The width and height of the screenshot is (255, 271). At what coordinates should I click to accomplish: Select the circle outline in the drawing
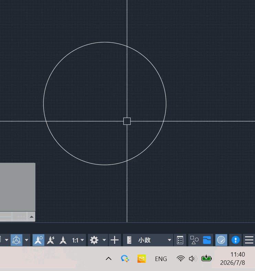coord(43,104)
